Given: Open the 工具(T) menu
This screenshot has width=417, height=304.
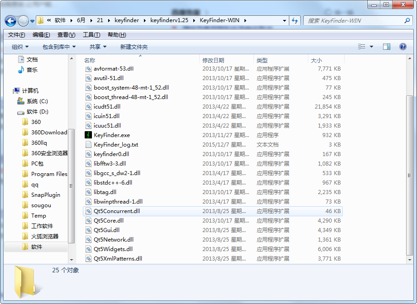Looking at the screenshot, I should [91, 35].
